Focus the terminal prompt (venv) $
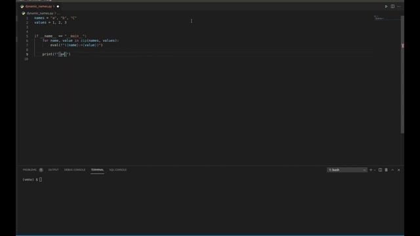Screen dimensions: 420x236 (32, 180)
